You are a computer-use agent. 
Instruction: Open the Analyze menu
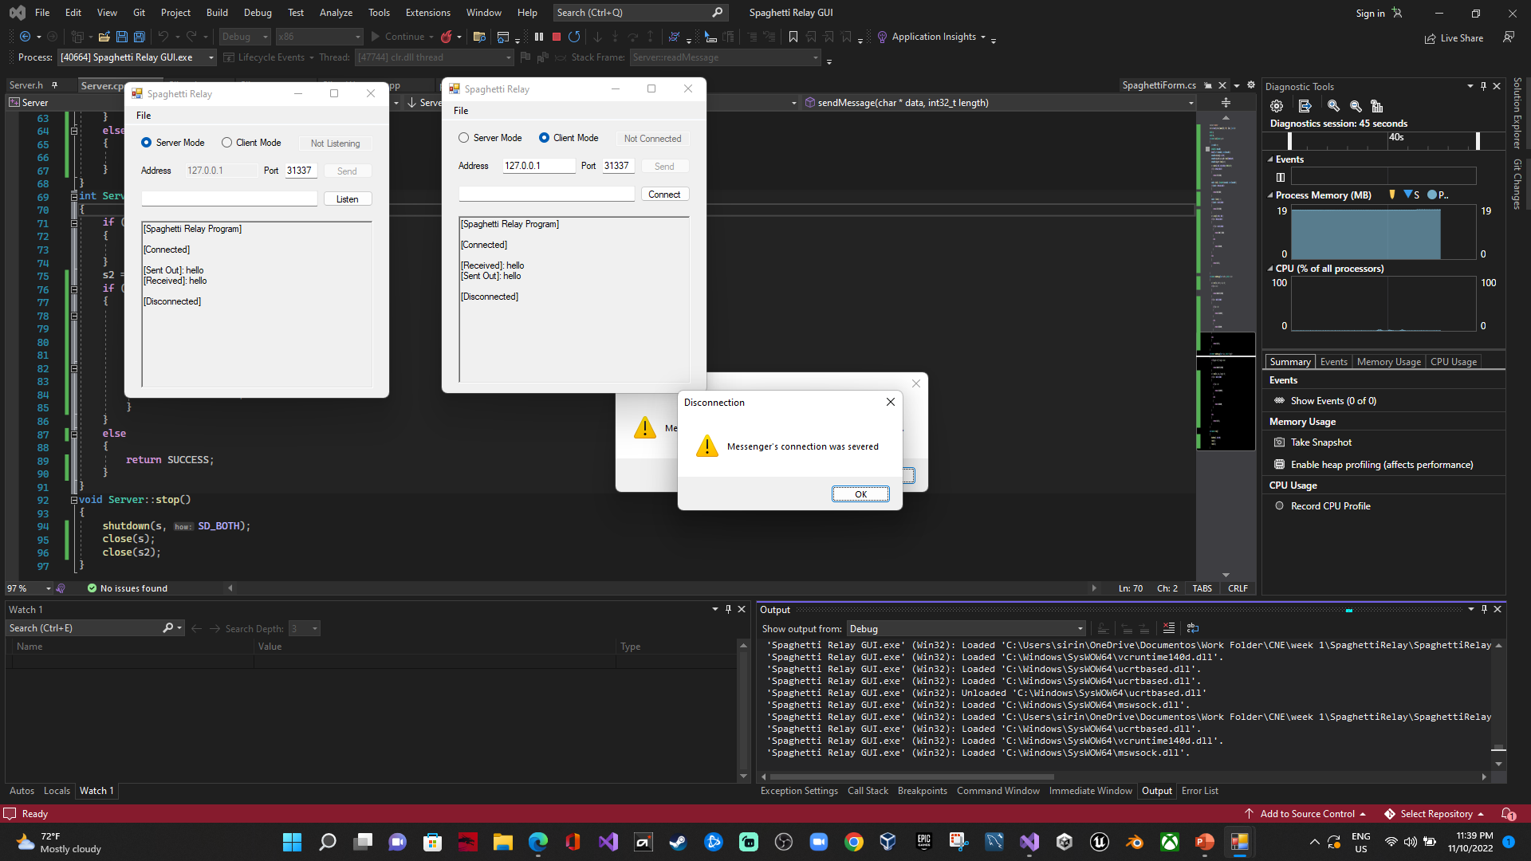[x=336, y=13]
